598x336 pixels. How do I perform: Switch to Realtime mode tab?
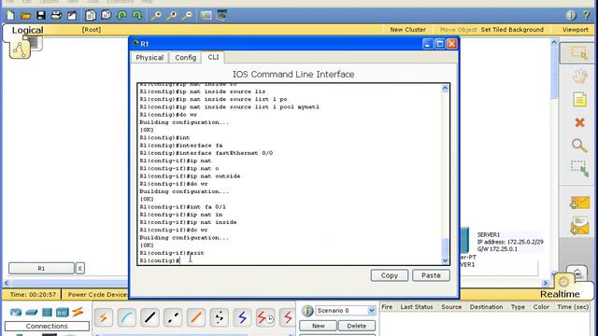click(560, 294)
